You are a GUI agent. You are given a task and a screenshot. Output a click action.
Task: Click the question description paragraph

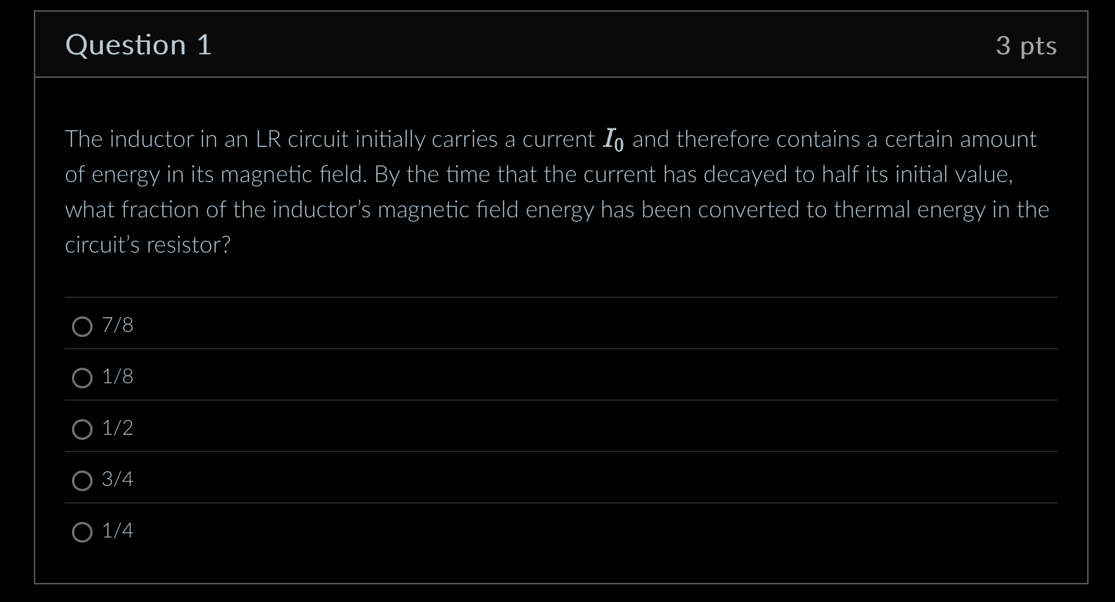(557, 191)
